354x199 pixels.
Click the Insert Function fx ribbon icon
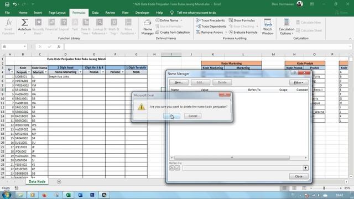point(9,27)
